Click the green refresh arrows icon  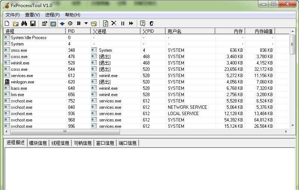[105, 23]
